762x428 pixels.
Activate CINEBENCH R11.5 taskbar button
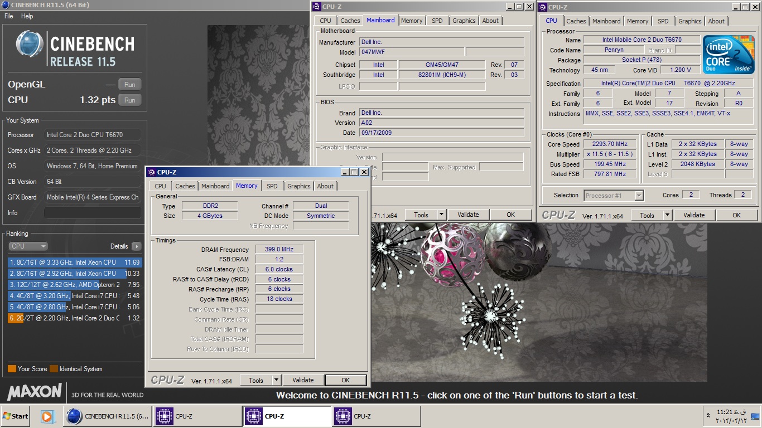(107, 416)
